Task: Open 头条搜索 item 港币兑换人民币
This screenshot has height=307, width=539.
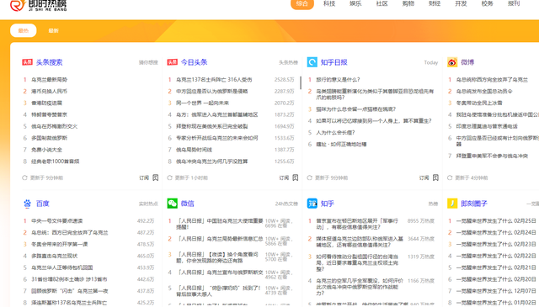Action: pyautogui.click(x=50, y=92)
